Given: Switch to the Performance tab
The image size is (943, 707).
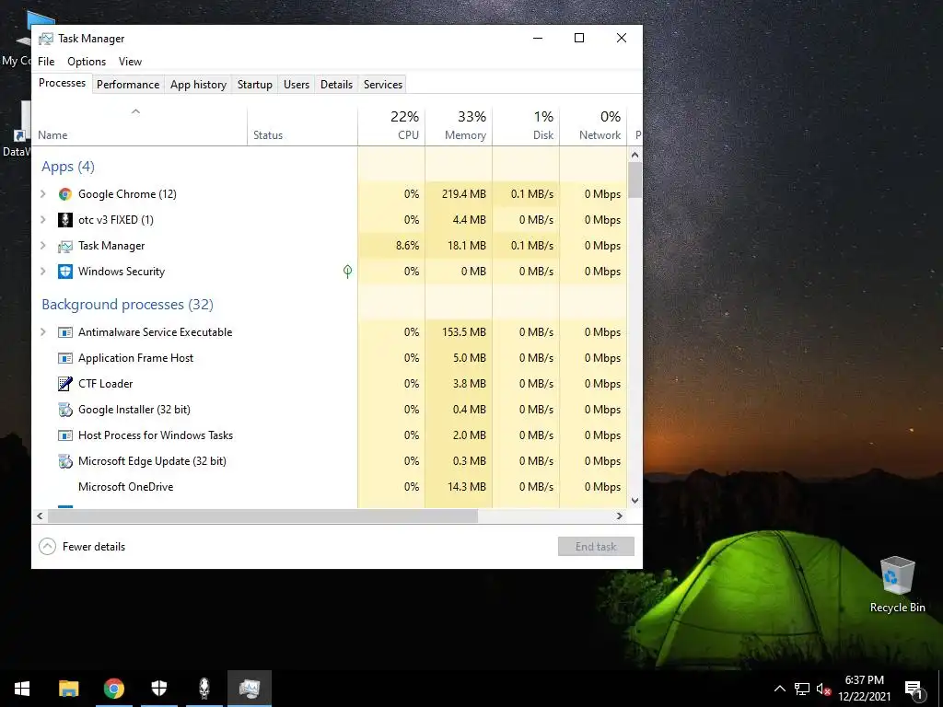Looking at the screenshot, I should [128, 85].
